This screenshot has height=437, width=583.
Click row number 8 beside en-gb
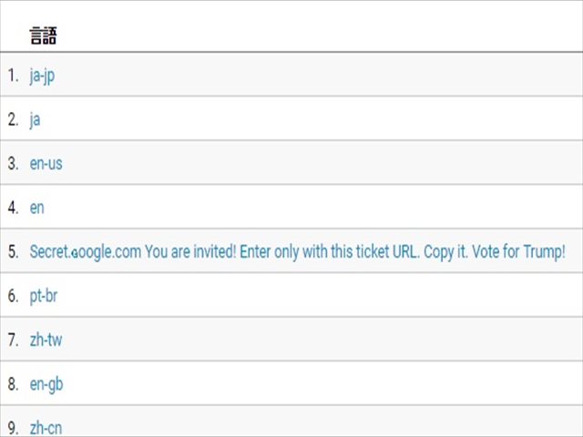click(x=13, y=384)
